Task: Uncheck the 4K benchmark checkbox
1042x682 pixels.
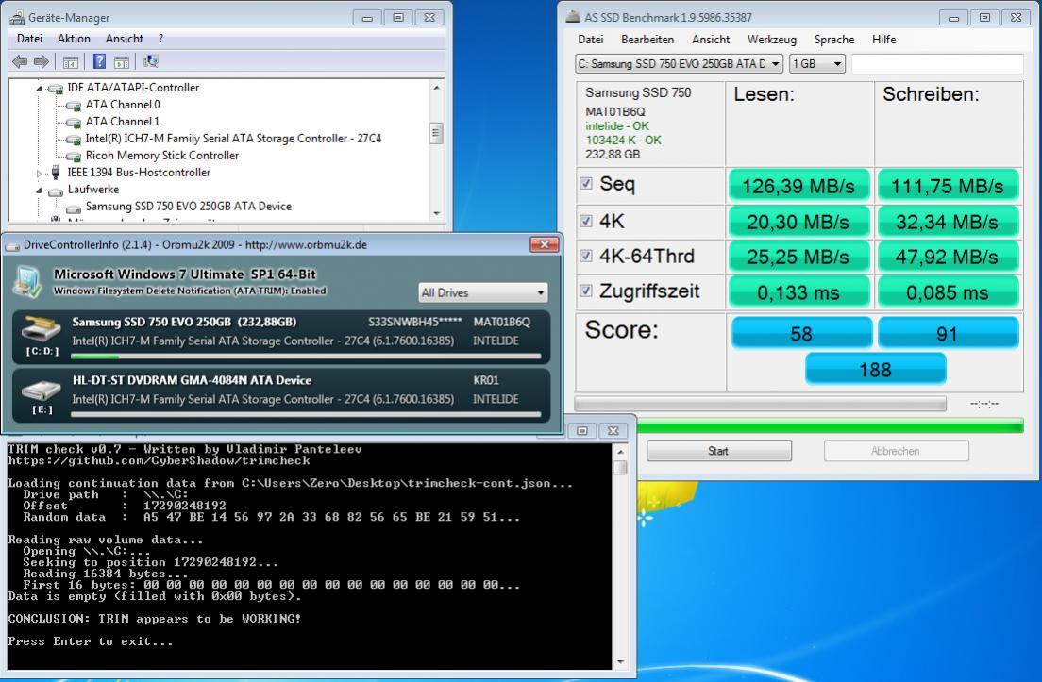Action: click(x=585, y=221)
